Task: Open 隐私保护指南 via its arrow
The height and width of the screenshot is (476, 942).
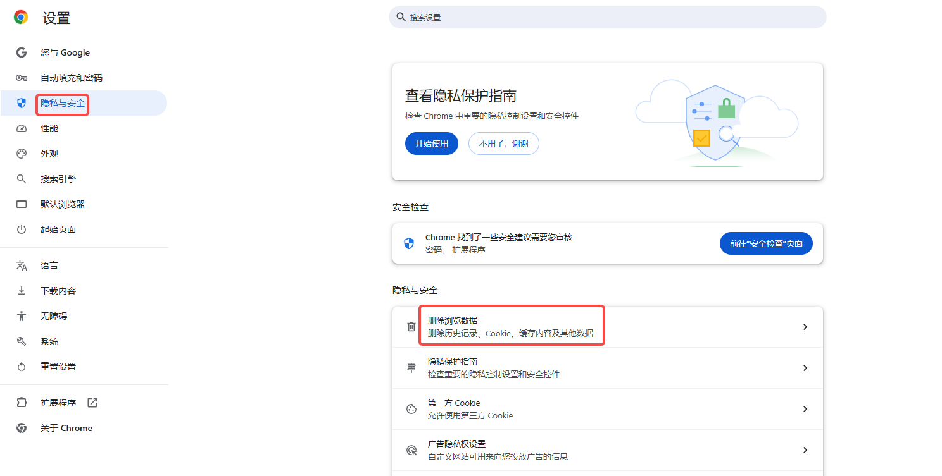Action: (805, 367)
